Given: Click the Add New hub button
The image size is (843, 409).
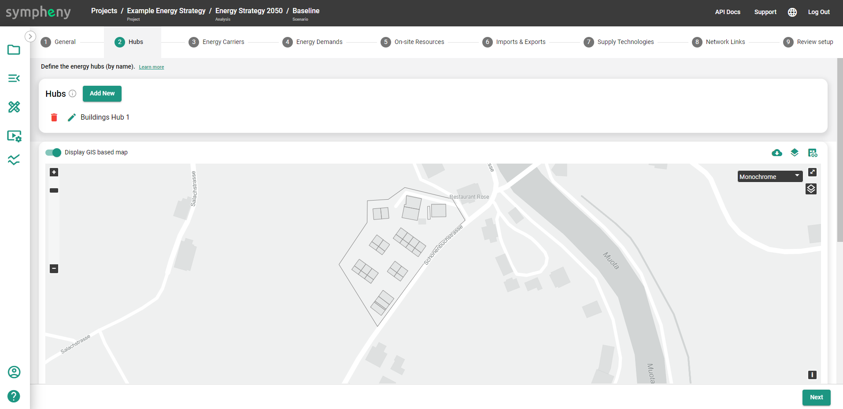Looking at the screenshot, I should point(102,94).
